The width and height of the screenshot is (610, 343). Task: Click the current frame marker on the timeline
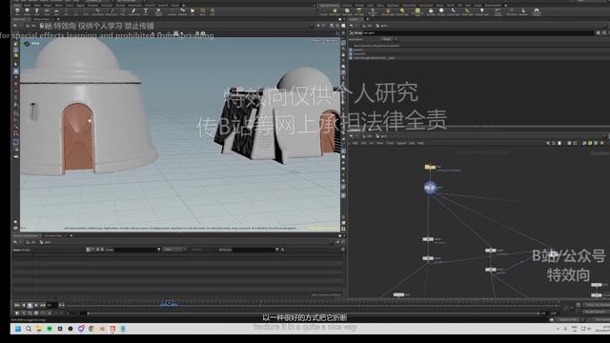[169, 303]
